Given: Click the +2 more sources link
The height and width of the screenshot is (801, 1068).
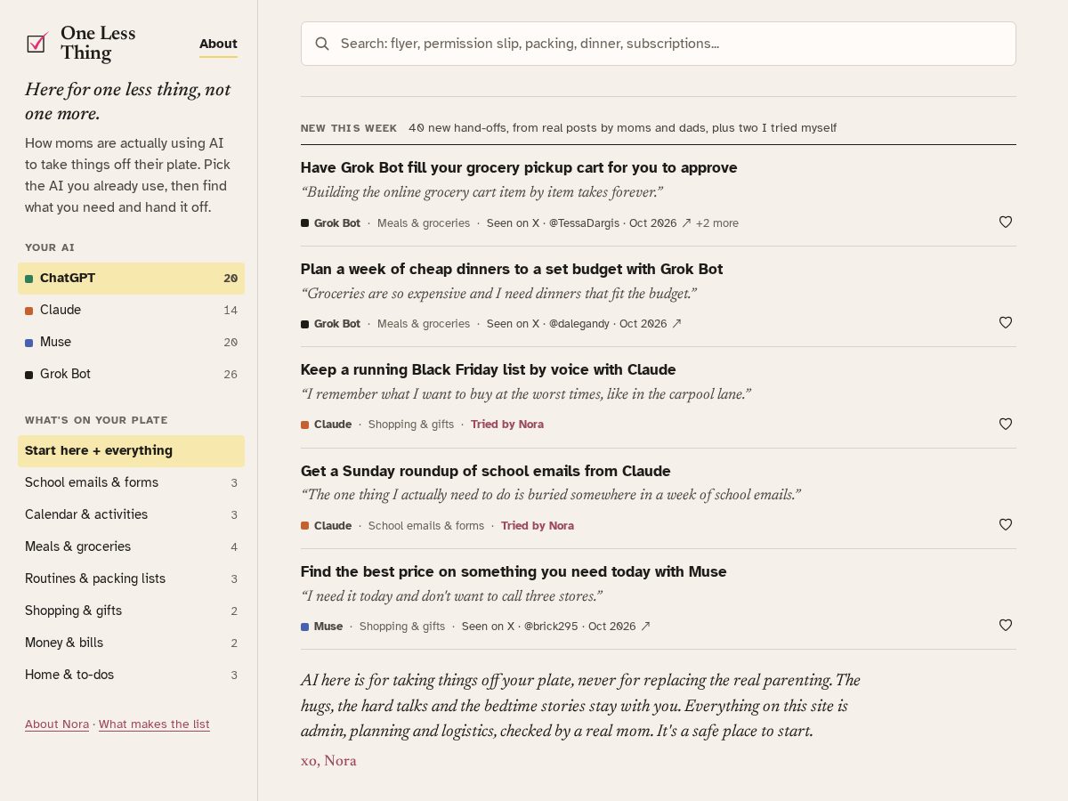Looking at the screenshot, I should [717, 223].
